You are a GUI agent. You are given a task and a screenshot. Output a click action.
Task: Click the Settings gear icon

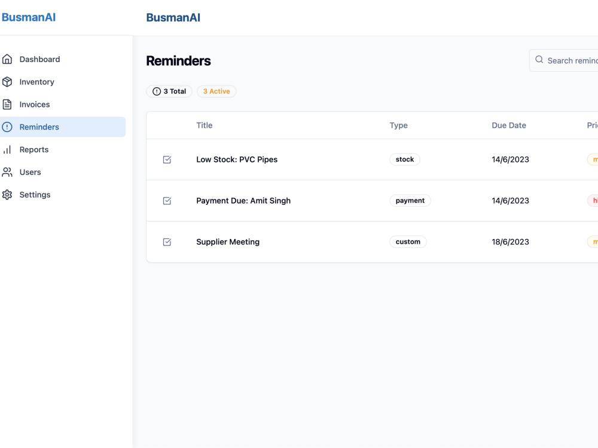coord(7,194)
